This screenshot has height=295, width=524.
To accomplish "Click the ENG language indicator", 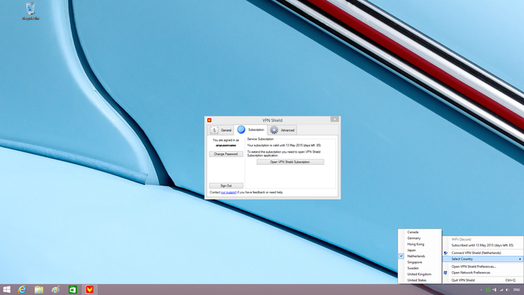I will pos(516,290).
